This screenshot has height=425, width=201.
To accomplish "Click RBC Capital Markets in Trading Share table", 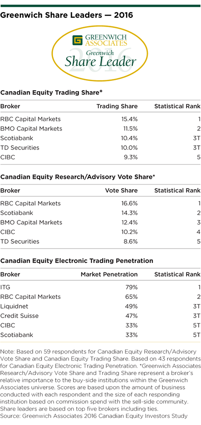I will [x=30, y=119].
